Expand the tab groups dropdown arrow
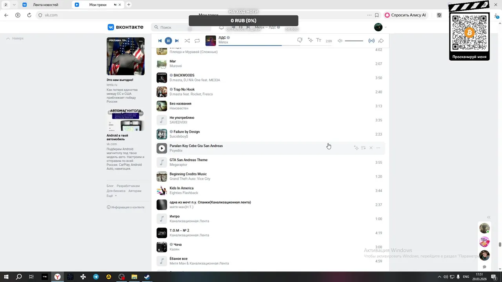 pyautogui.click(x=14, y=5)
